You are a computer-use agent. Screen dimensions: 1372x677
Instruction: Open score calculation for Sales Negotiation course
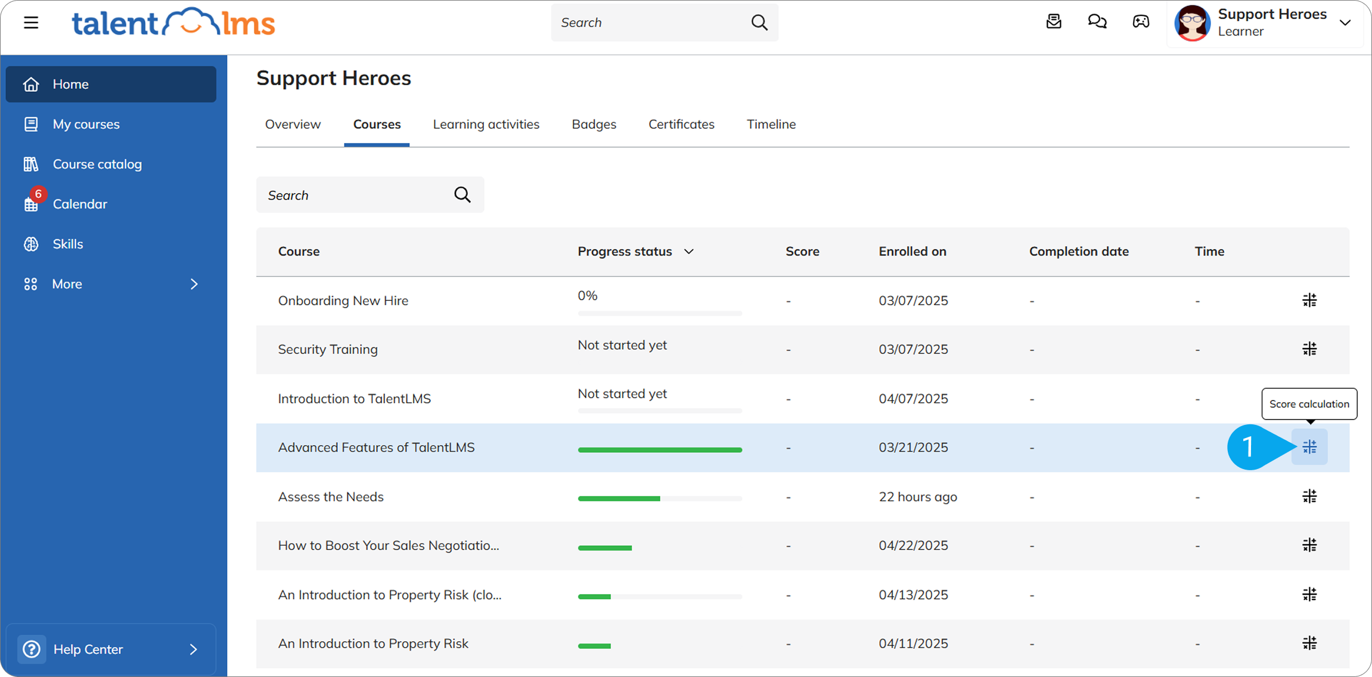pos(1309,545)
